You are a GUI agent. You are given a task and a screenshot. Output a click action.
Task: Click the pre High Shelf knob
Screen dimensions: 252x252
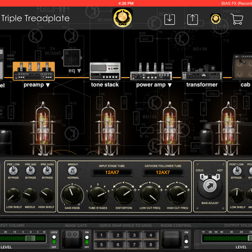[46, 195]
